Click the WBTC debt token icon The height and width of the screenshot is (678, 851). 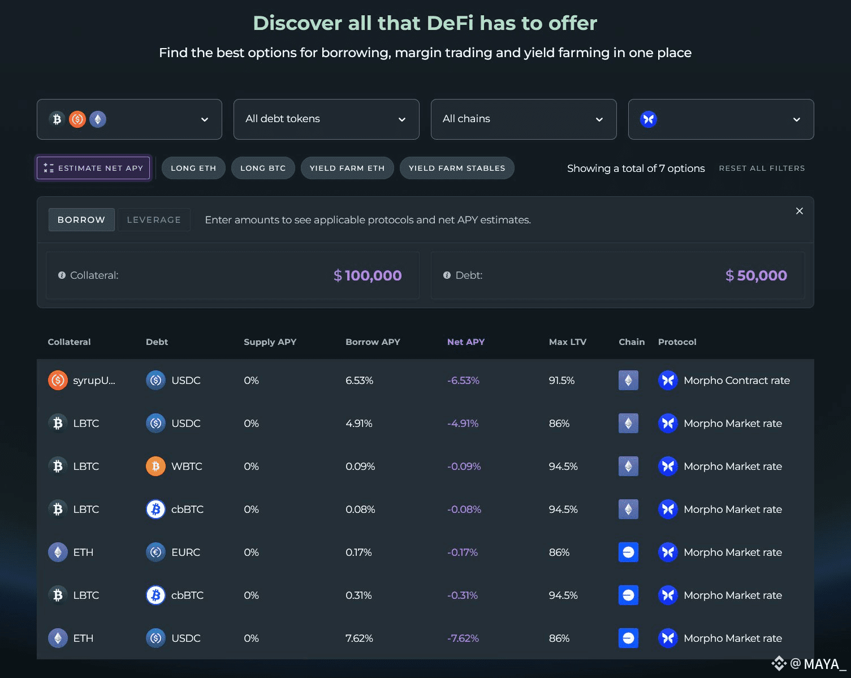tap(155, 467)
